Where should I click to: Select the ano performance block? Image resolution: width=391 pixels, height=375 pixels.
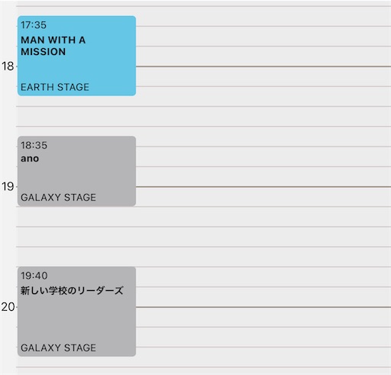[76, 171]
